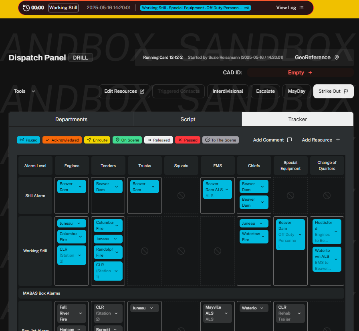Image resolution: width=359 pixels, height=331 pixels.
Task: Switch to the Script tab
Action: click(188, 119)
